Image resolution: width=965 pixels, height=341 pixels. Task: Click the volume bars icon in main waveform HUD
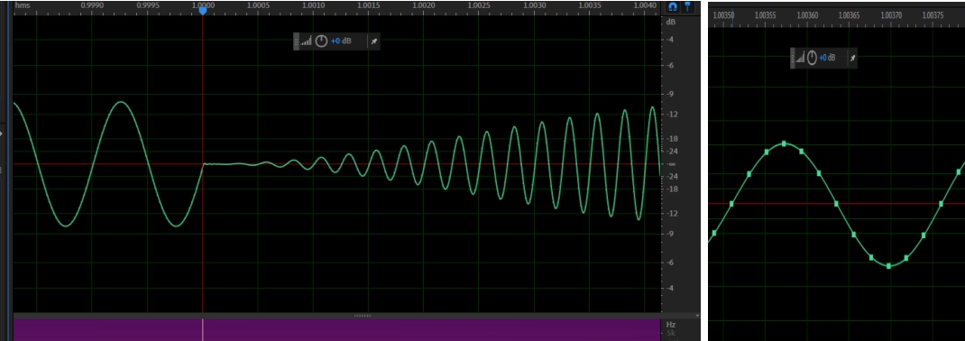(x=306, y=41)
